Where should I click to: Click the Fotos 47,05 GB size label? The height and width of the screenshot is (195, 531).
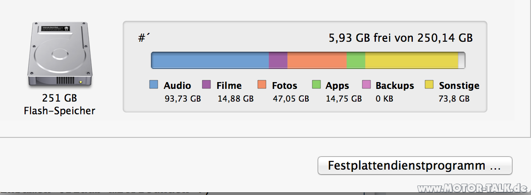pyautogui.click(x=291, y=98)
